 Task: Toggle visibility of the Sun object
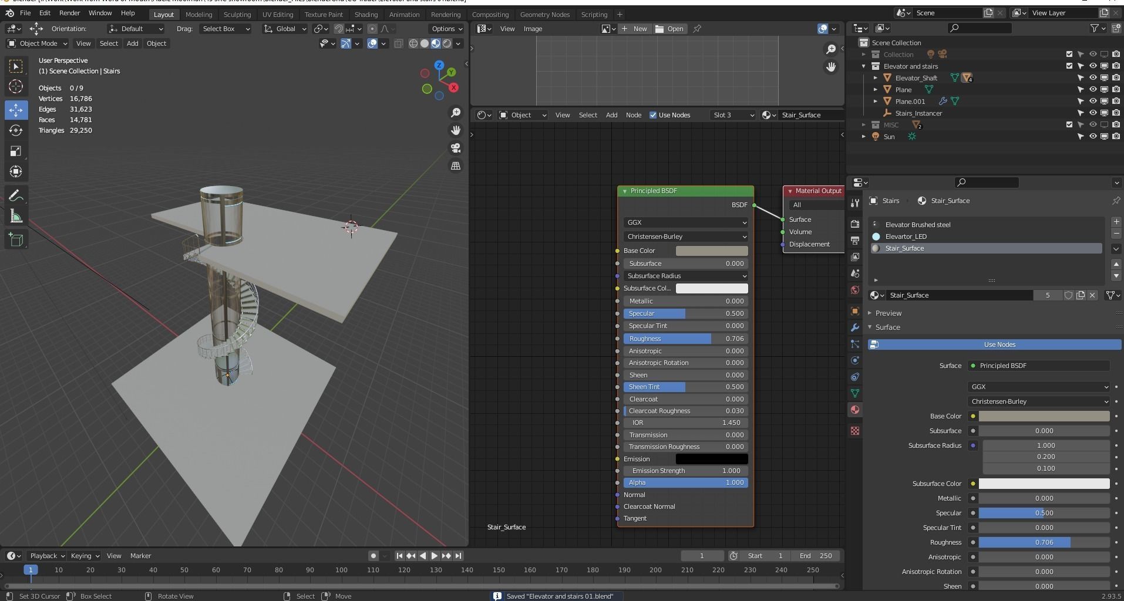tap(1093, 137)
